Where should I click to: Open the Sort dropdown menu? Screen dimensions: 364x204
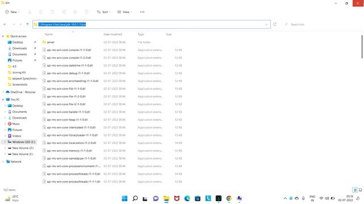pyautogui.click(x=104, y=12)
